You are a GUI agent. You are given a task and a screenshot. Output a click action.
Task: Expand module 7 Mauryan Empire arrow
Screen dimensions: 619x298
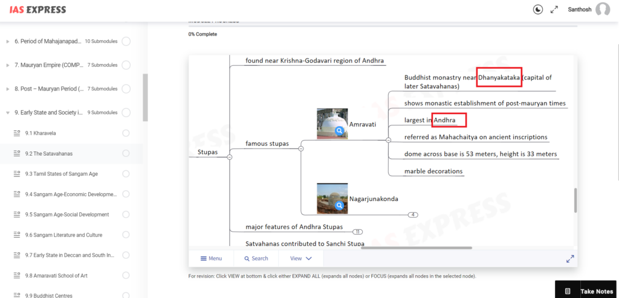tap(8, 65)
